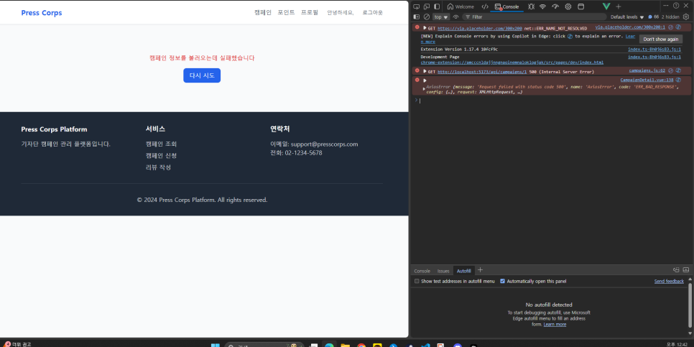Expand the AxiosError object details
The width and height of the screenshot is (694, 347).
point(424,88)
